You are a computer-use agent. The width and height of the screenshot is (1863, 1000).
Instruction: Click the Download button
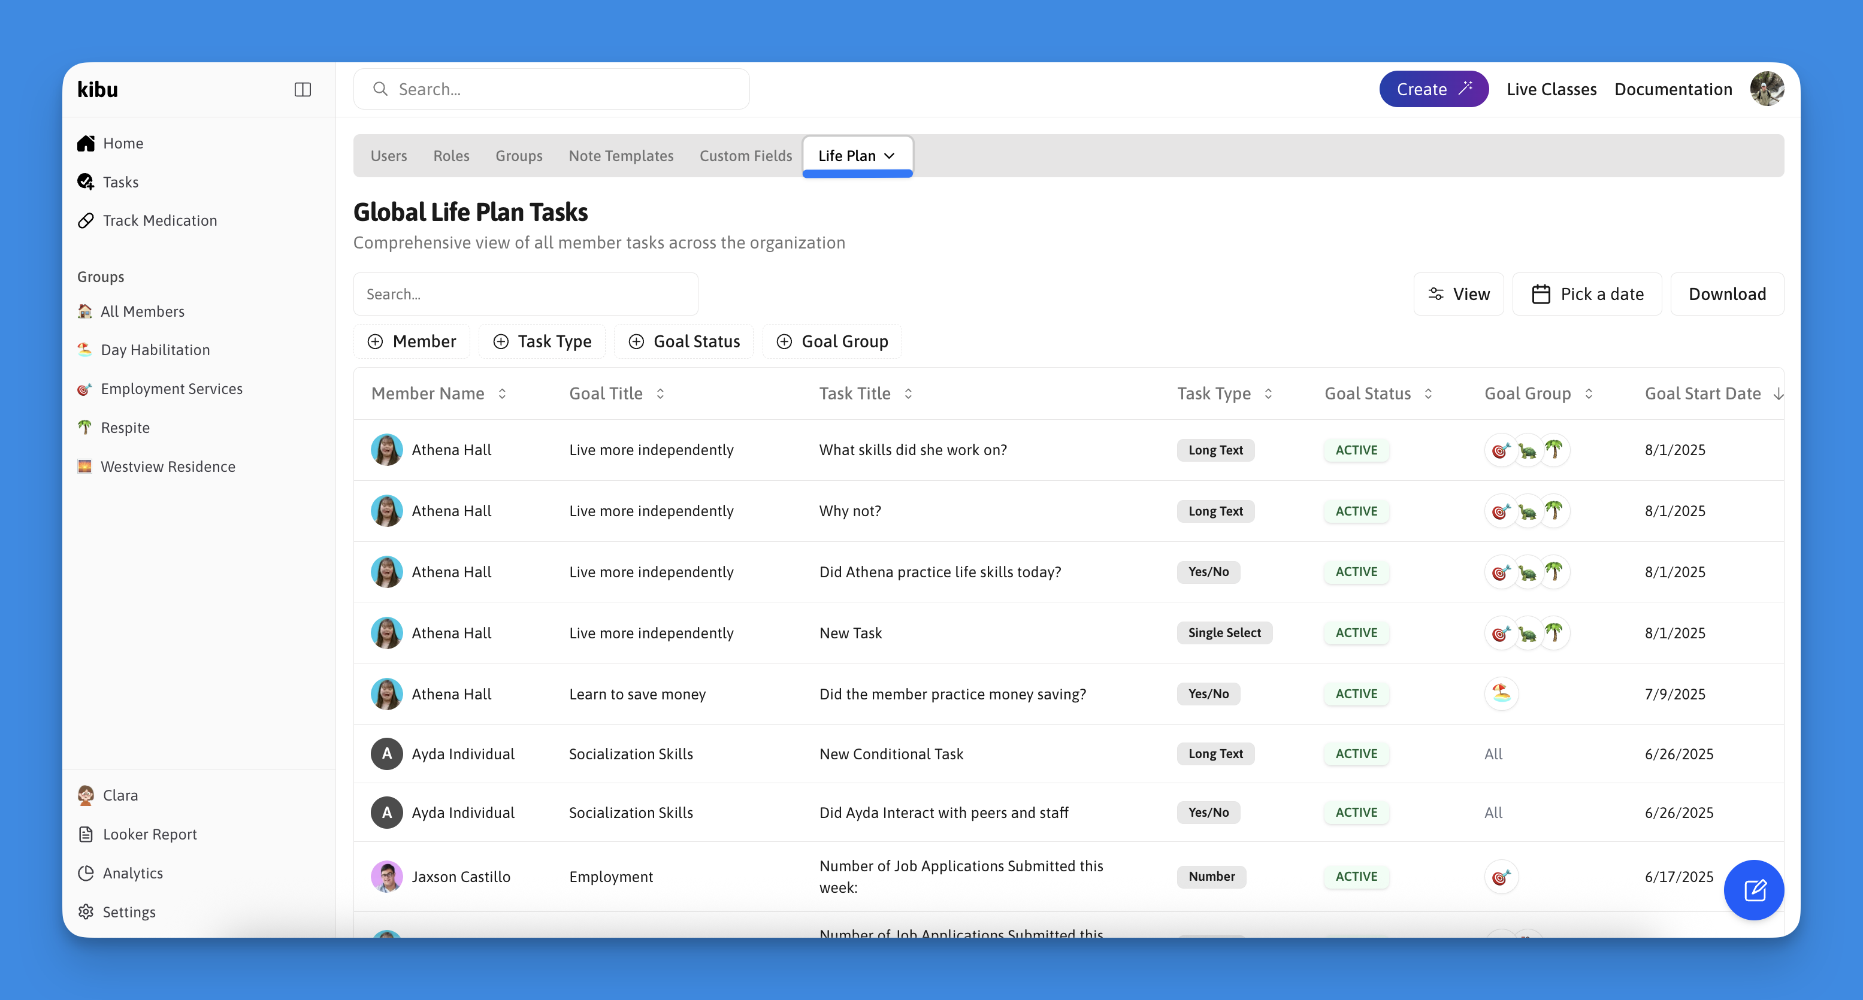pos(1726,294)
